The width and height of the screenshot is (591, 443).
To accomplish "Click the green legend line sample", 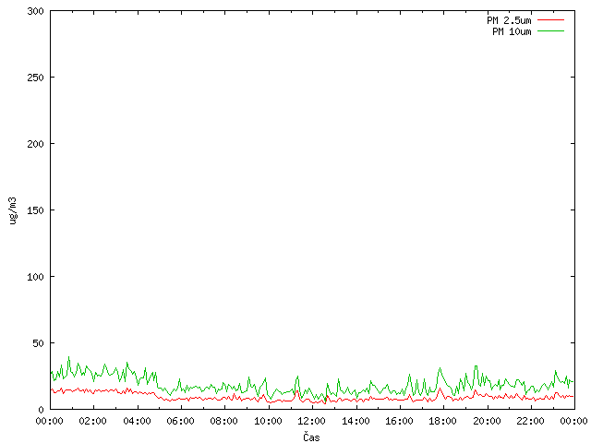I will [550, 30].
